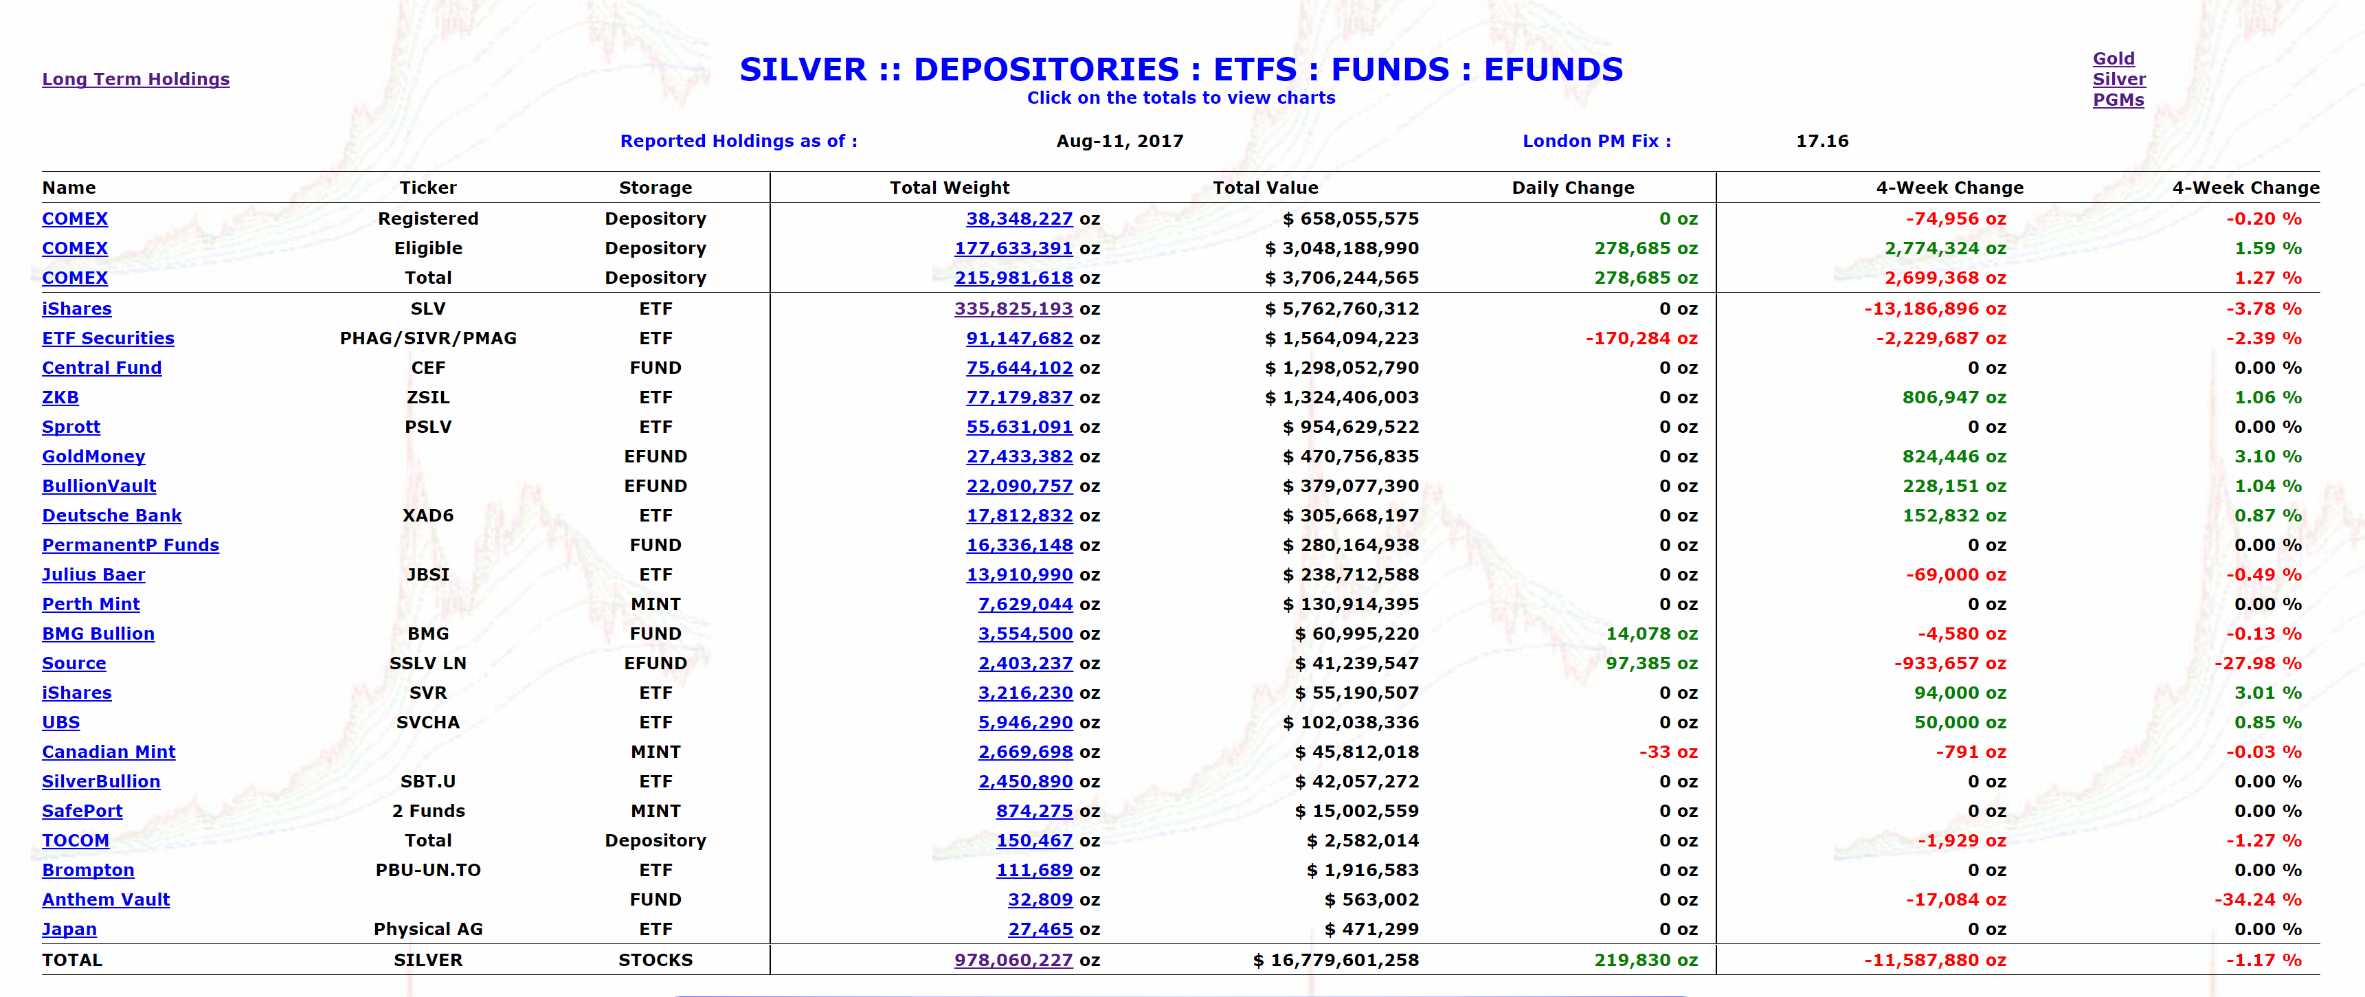This screenshot has width=2365, height=997.
Task: Select the Total Weight column header
Action: pos(950,188)
